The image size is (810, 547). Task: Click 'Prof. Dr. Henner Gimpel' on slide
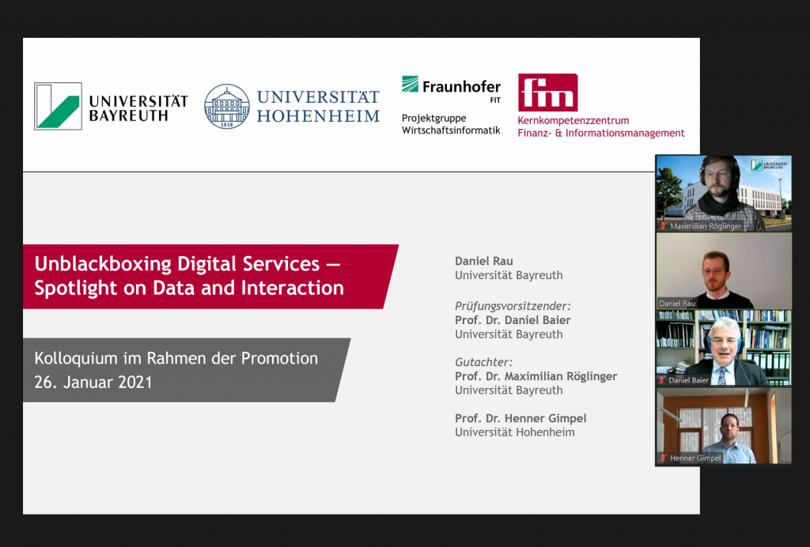click(x=520, y=418)
